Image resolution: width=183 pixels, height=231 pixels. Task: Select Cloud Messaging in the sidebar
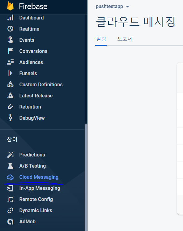tap(39, 177)
